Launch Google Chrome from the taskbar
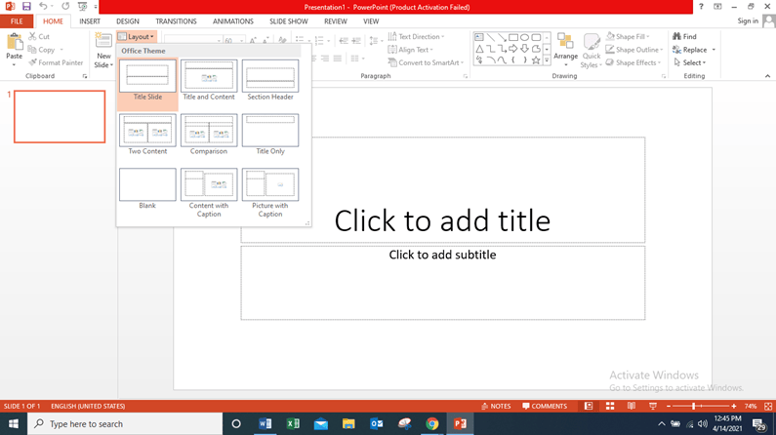776x435 pixels. [x=431, y=424]
